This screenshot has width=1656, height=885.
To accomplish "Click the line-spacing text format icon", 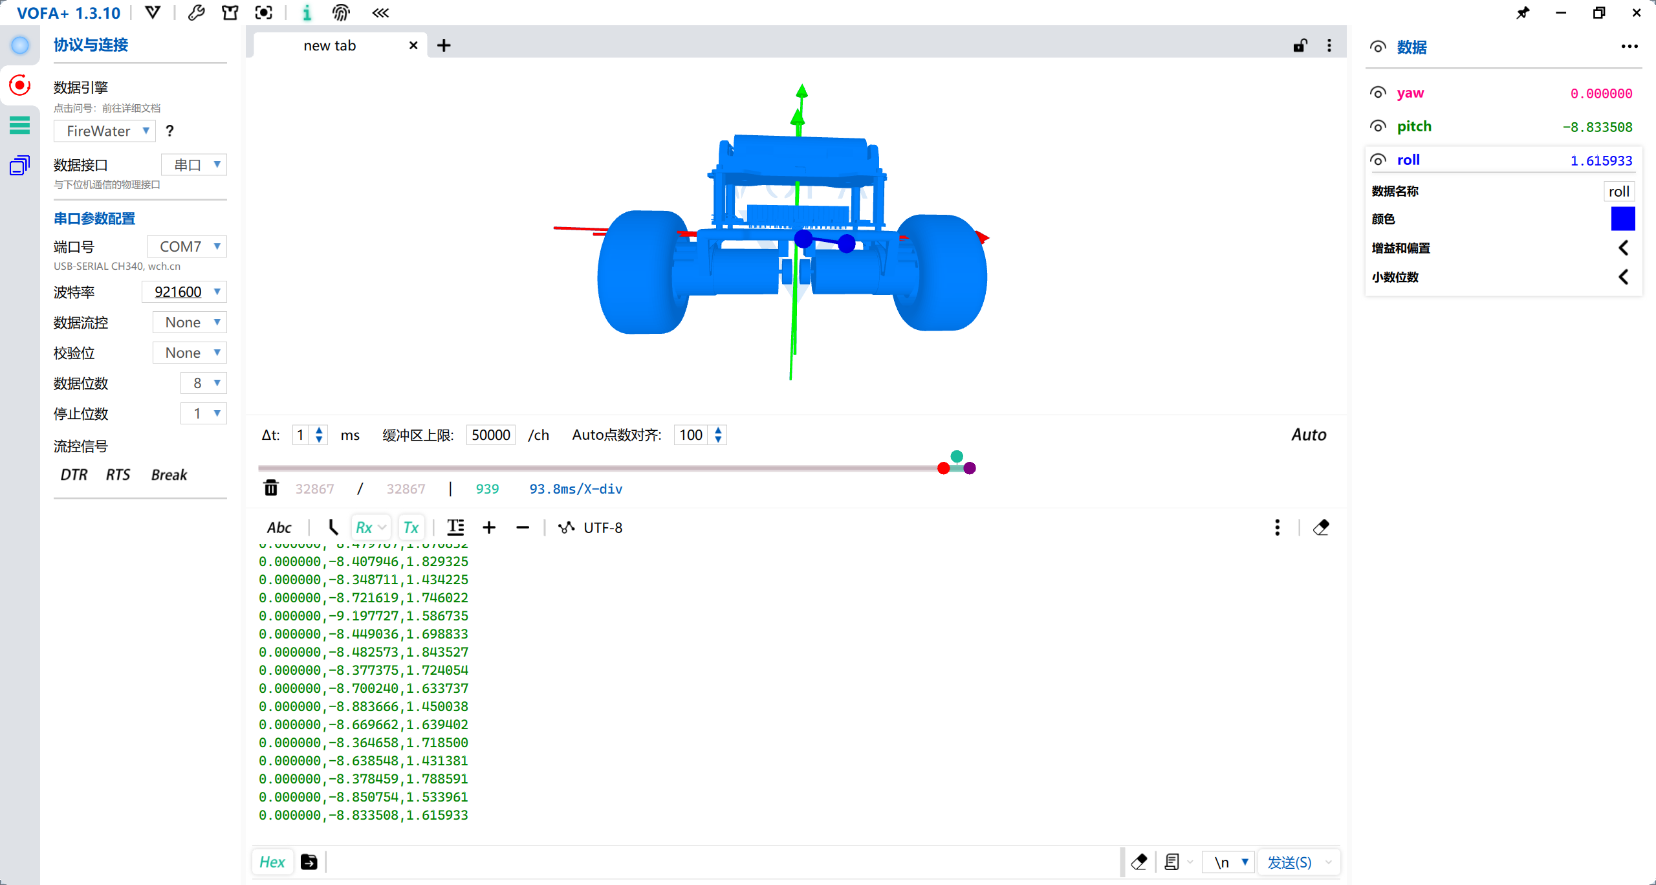I will (x=456, y=527).
